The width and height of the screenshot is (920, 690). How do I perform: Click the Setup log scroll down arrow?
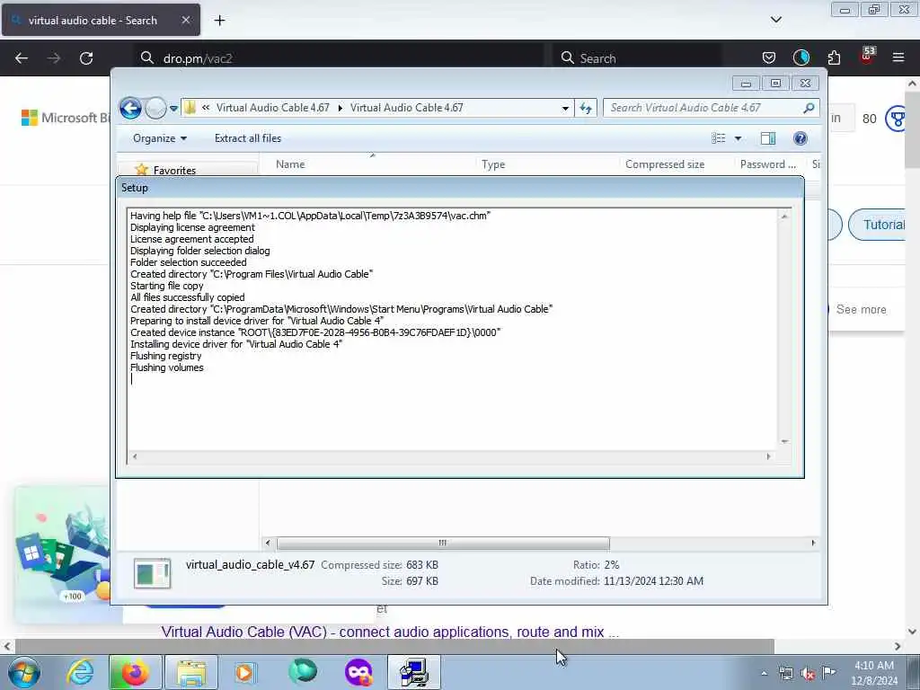(784, 441)
